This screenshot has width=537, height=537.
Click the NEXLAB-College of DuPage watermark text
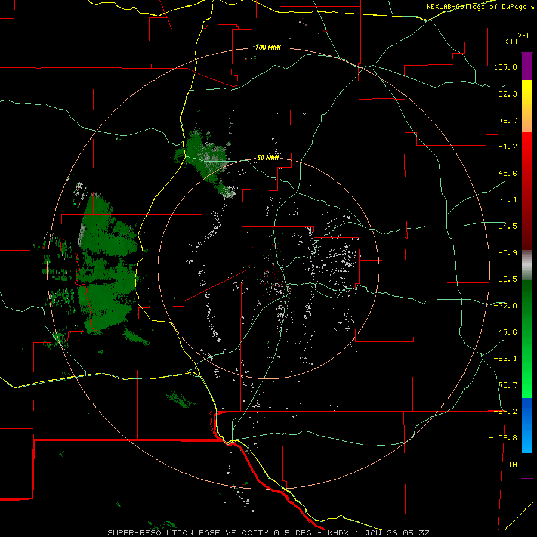point(480,7)
